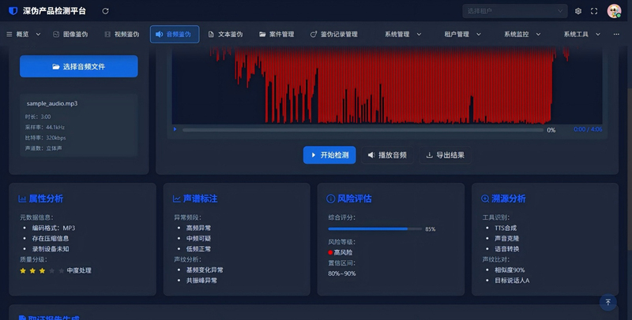Expand the 系统监控 dropdown
The width and height of the screenshot is (632, 320).
(522, 34)
